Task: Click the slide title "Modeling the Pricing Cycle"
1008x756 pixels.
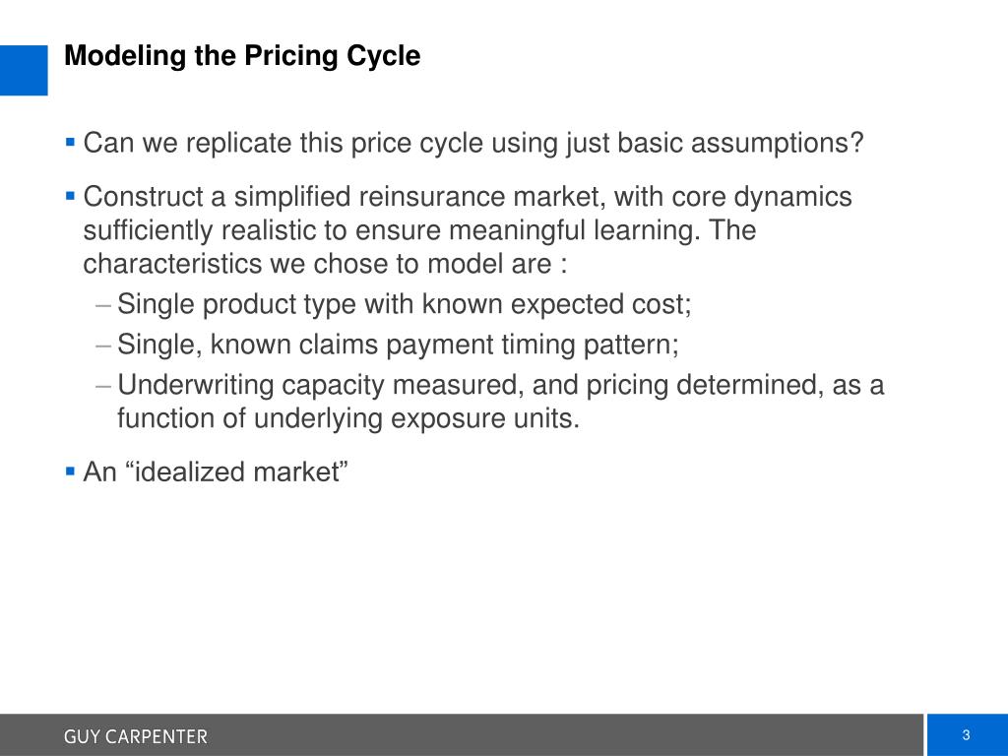Action: (x=242, y=56)
